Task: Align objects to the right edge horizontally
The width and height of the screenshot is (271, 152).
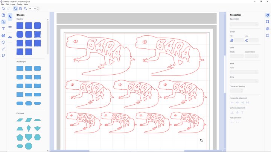Action: (x=242, y=102)
